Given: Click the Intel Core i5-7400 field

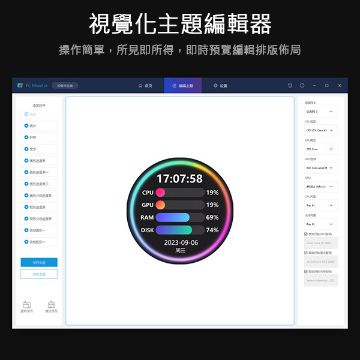Looking at the screenshot, I should click(321, 243).
